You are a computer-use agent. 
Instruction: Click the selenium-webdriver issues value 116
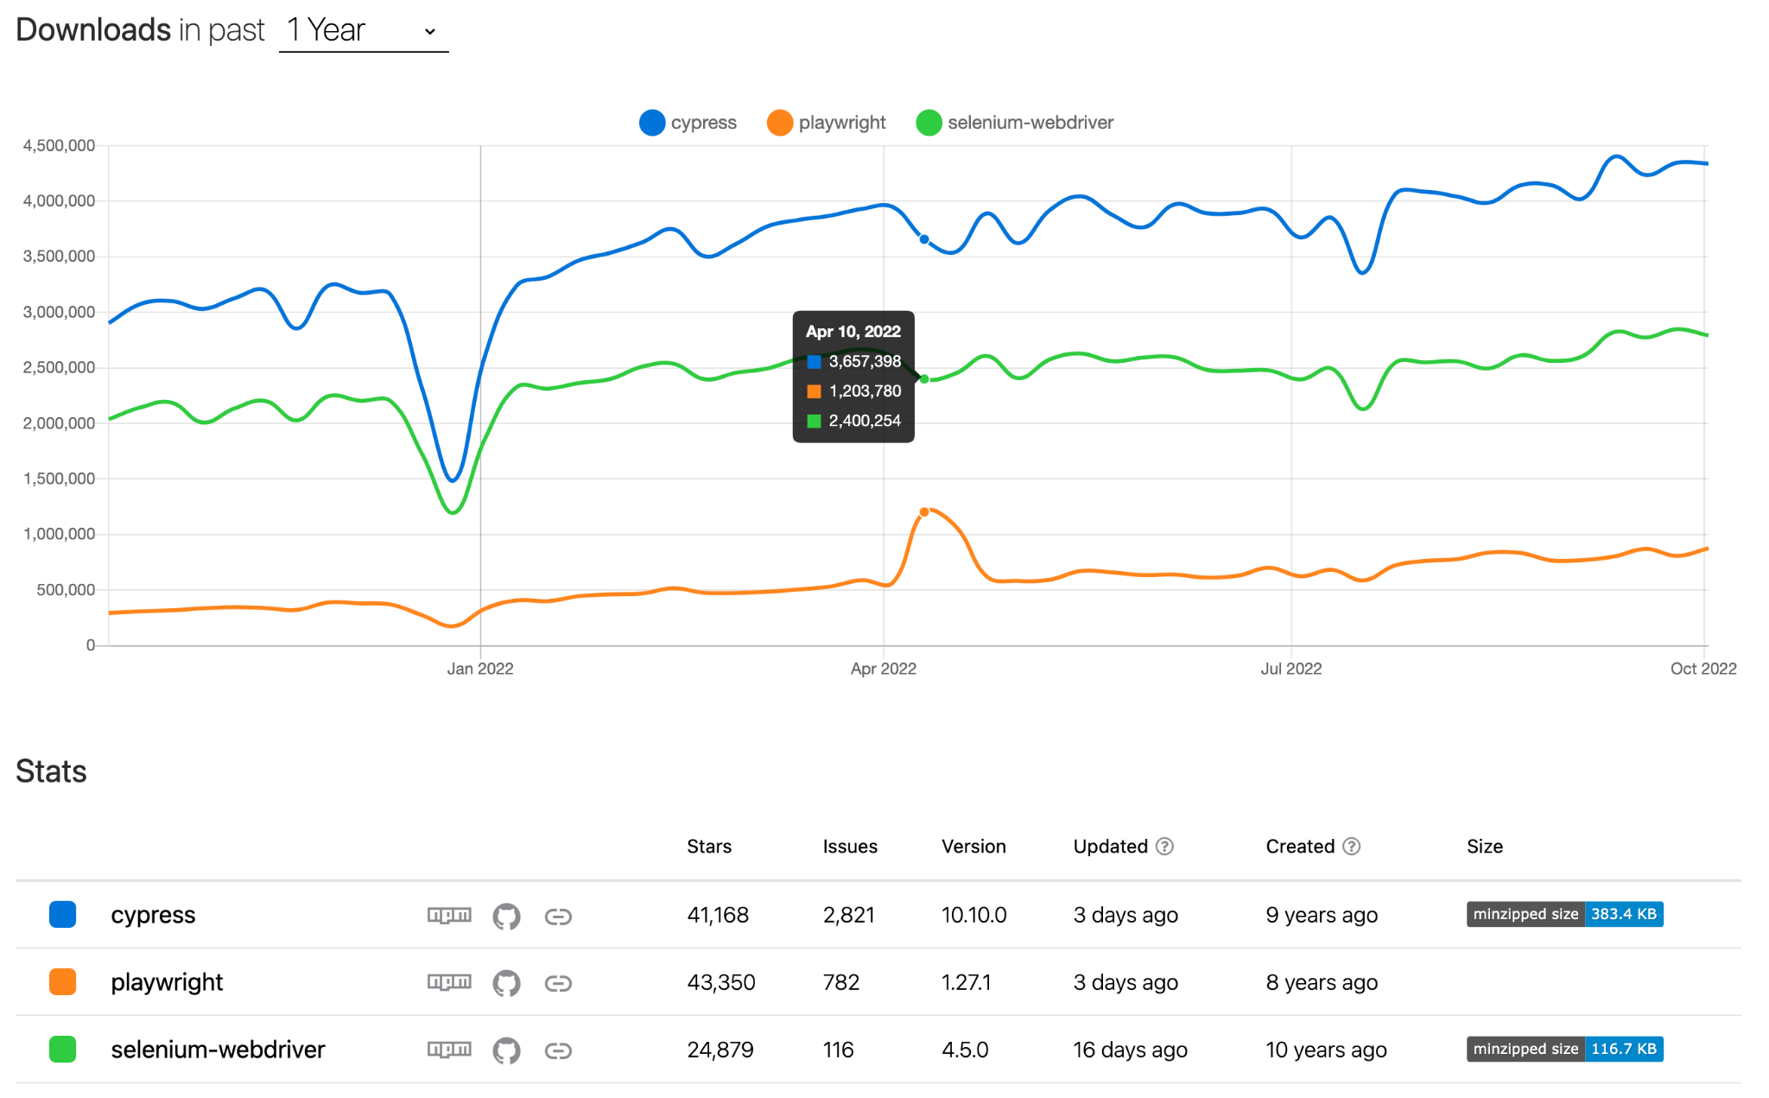(838, 1050)
